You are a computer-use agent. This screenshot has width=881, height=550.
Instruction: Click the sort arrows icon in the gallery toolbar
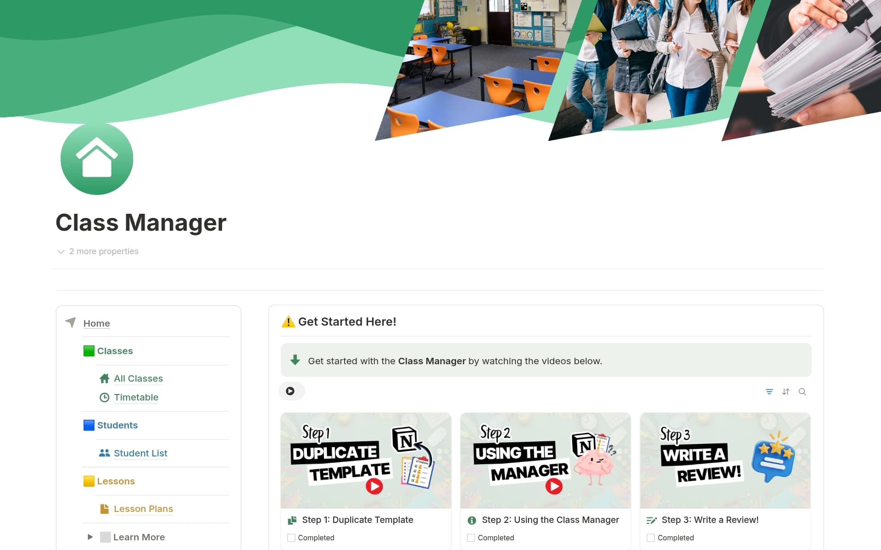786,391
